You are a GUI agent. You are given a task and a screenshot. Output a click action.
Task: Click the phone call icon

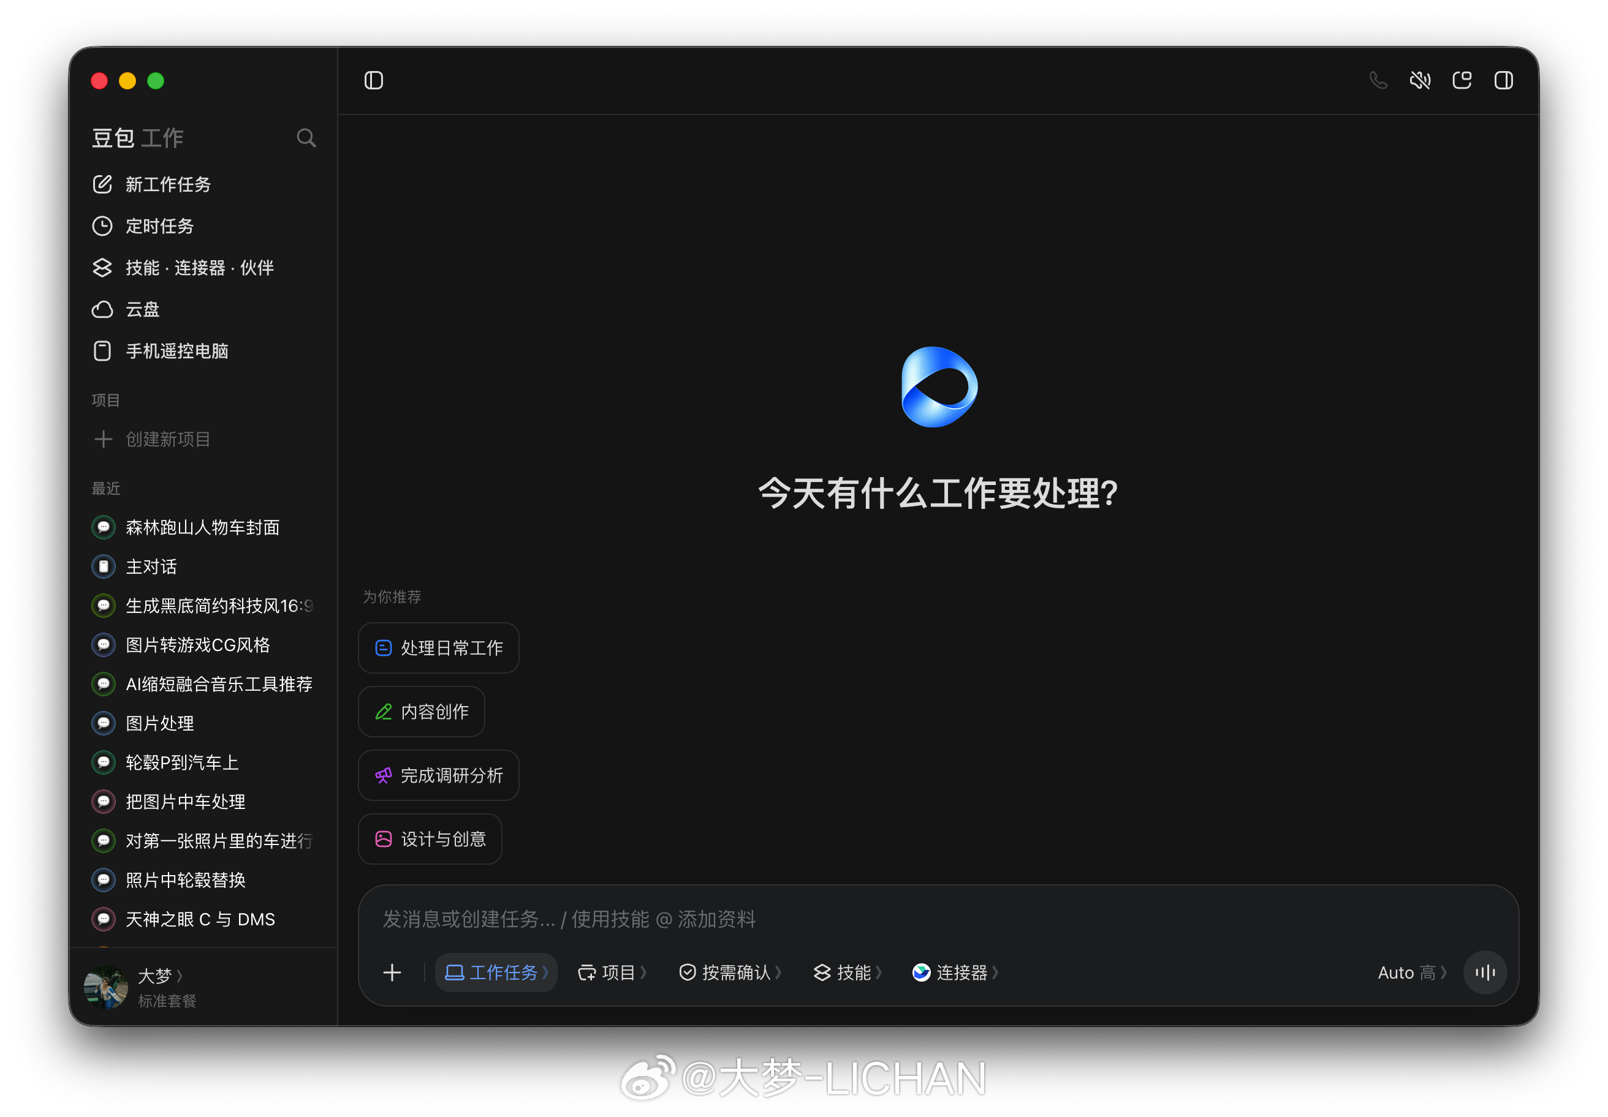click(1378, 80)
